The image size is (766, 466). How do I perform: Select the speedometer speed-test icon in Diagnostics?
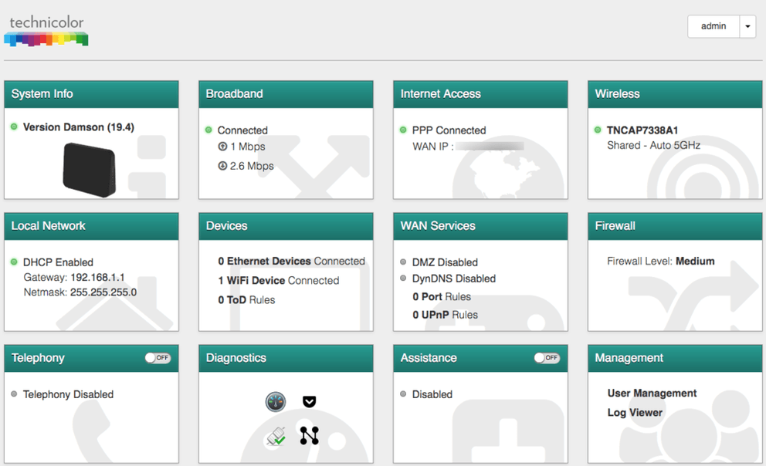pyautogui.click(x=275, y=402)
